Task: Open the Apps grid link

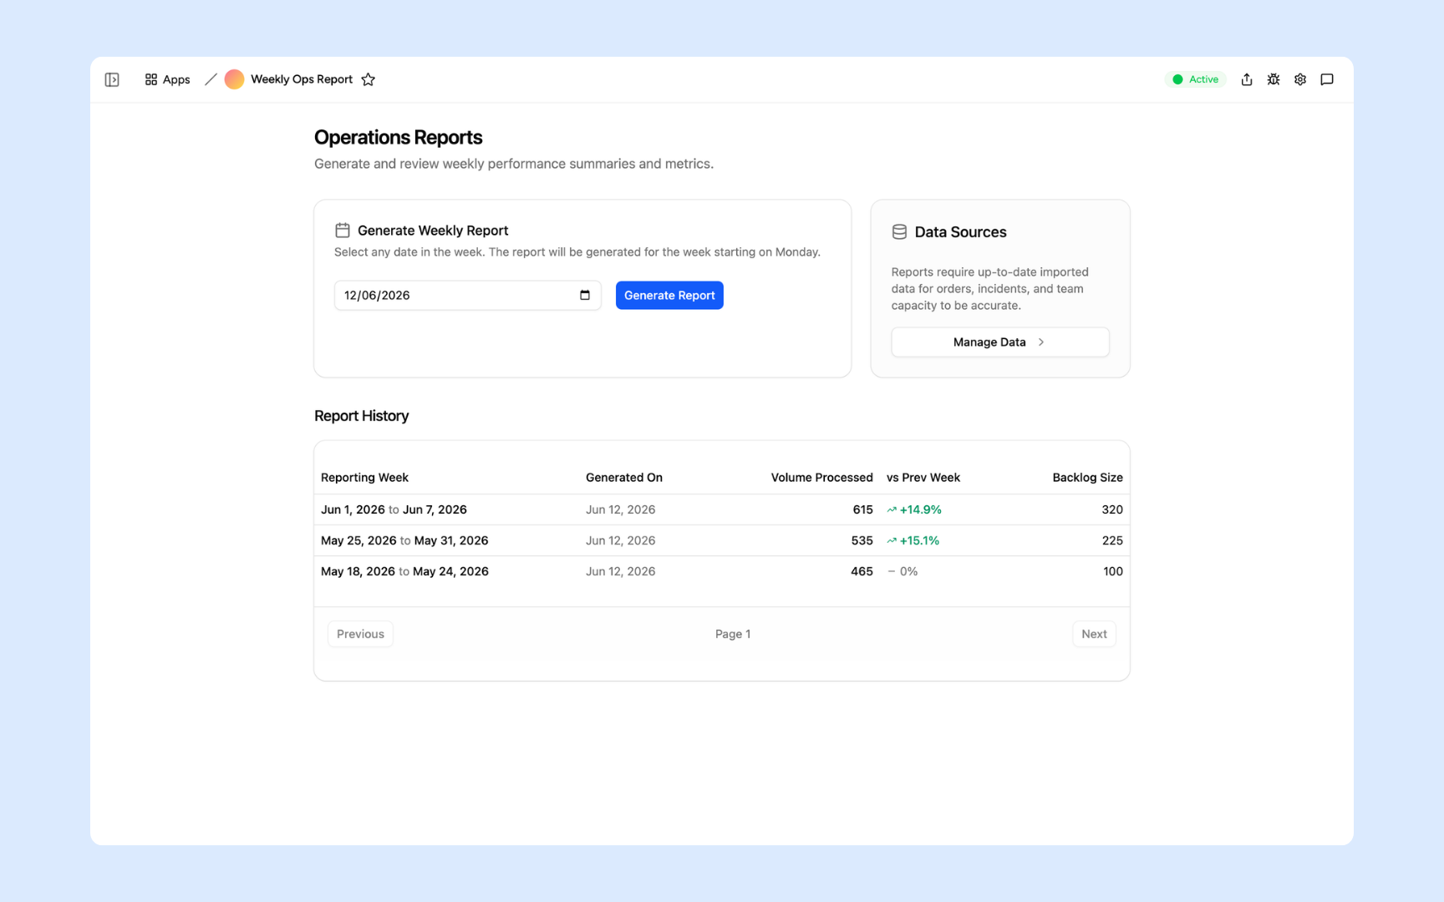Action: (167, 79)
